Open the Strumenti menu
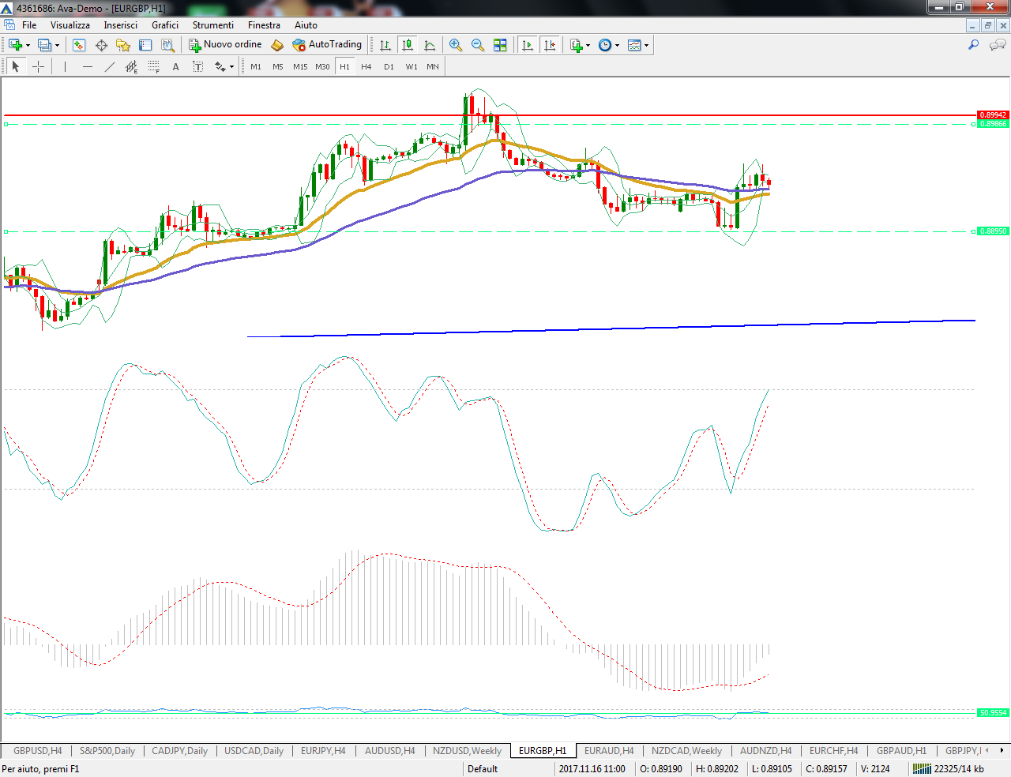Image resolution: width=1011 pixels, height=777 pixels. click(213, 25)
